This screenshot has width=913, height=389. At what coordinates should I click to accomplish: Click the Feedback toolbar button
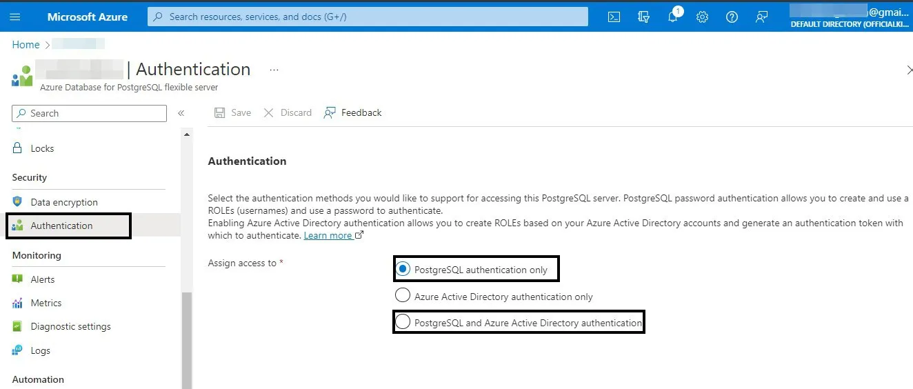pos(352,112)
